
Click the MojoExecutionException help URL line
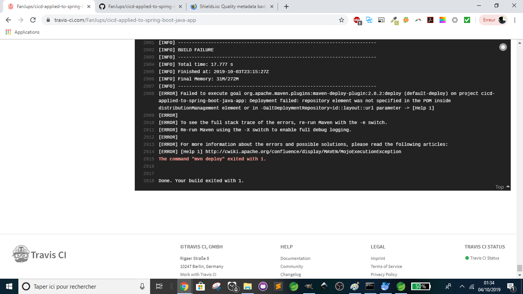[280, 152]
